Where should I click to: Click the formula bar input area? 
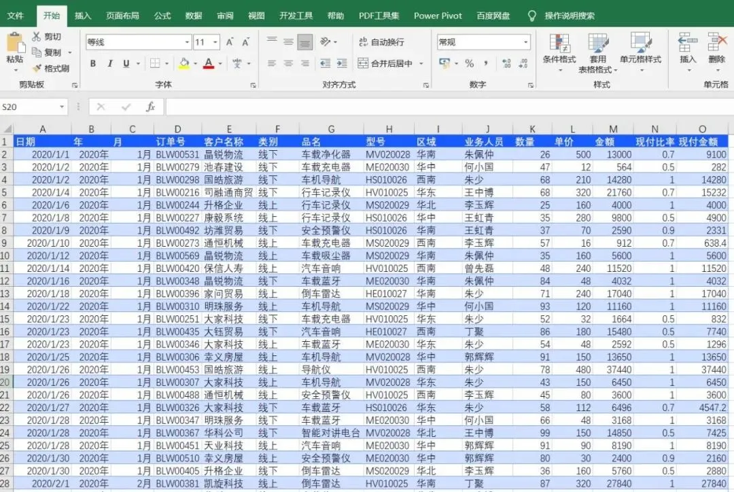tap(449, 107)
